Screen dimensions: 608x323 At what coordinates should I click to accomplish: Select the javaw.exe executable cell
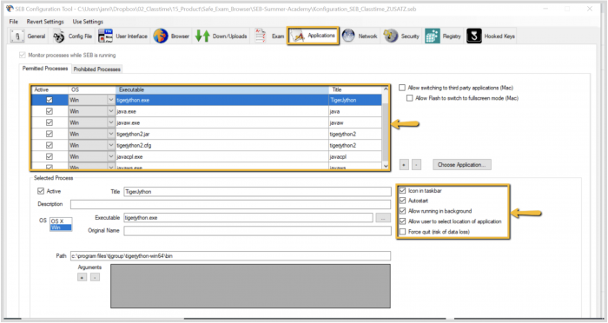point(222,122)
